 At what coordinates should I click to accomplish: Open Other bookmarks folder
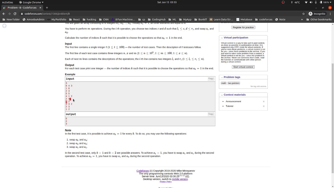pos(319,19)
